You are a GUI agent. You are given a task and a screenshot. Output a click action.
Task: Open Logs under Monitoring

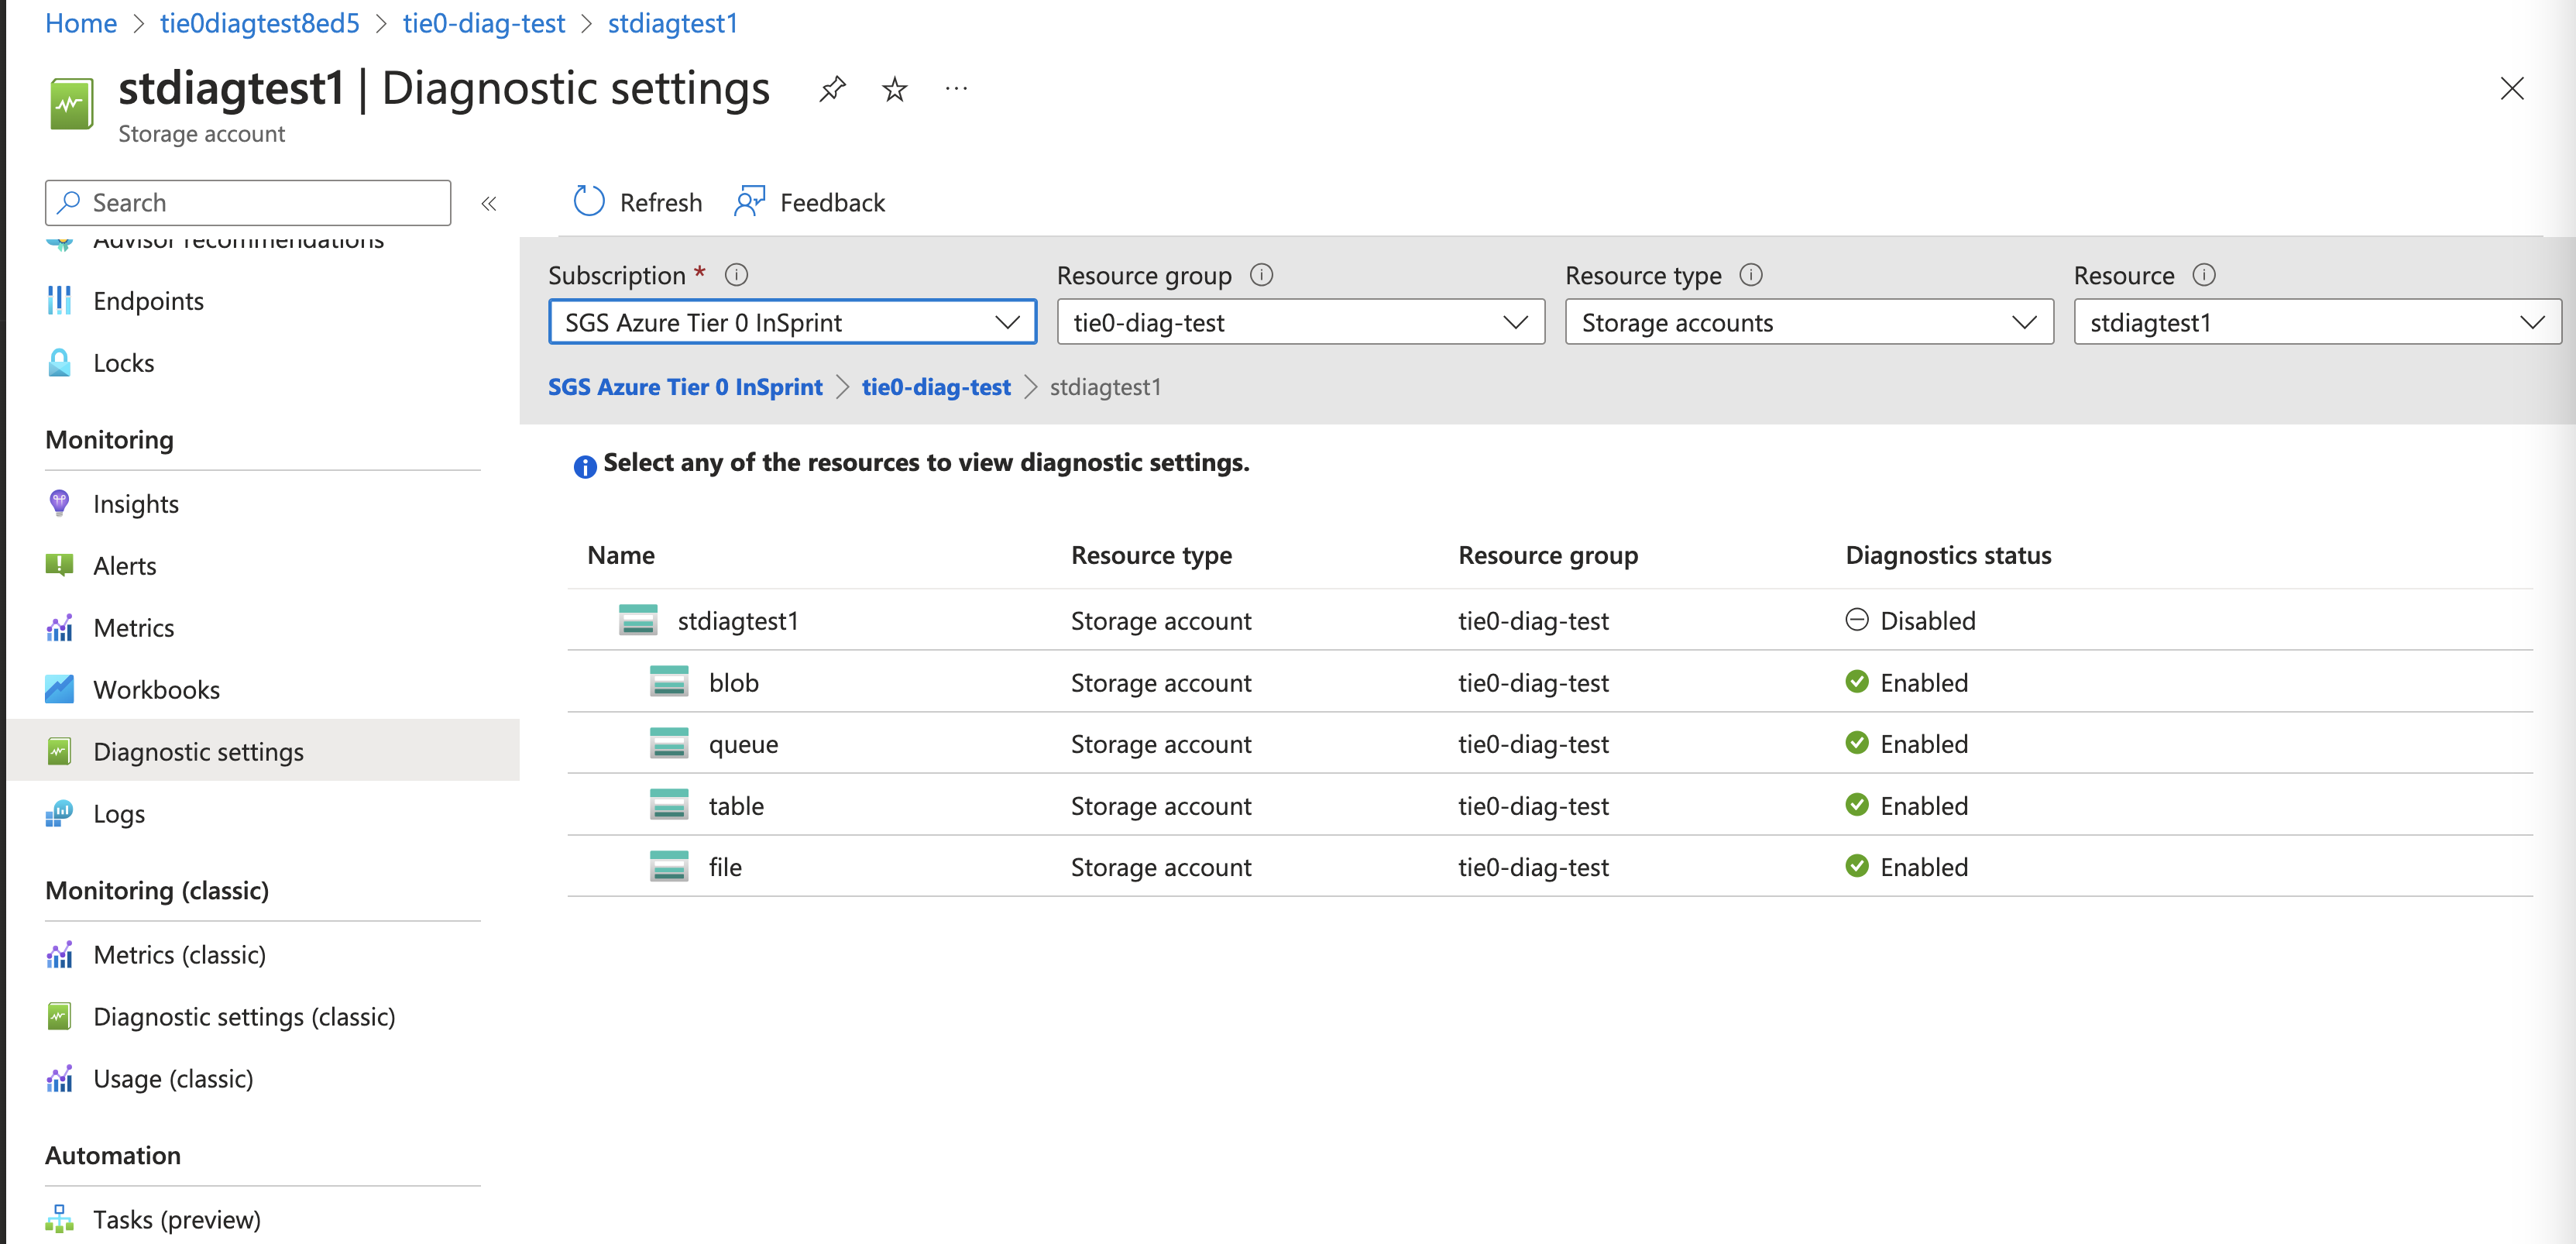point(119,814)
